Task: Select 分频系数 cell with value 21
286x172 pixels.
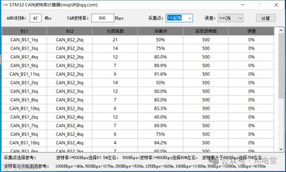Action: click(115, 40)
